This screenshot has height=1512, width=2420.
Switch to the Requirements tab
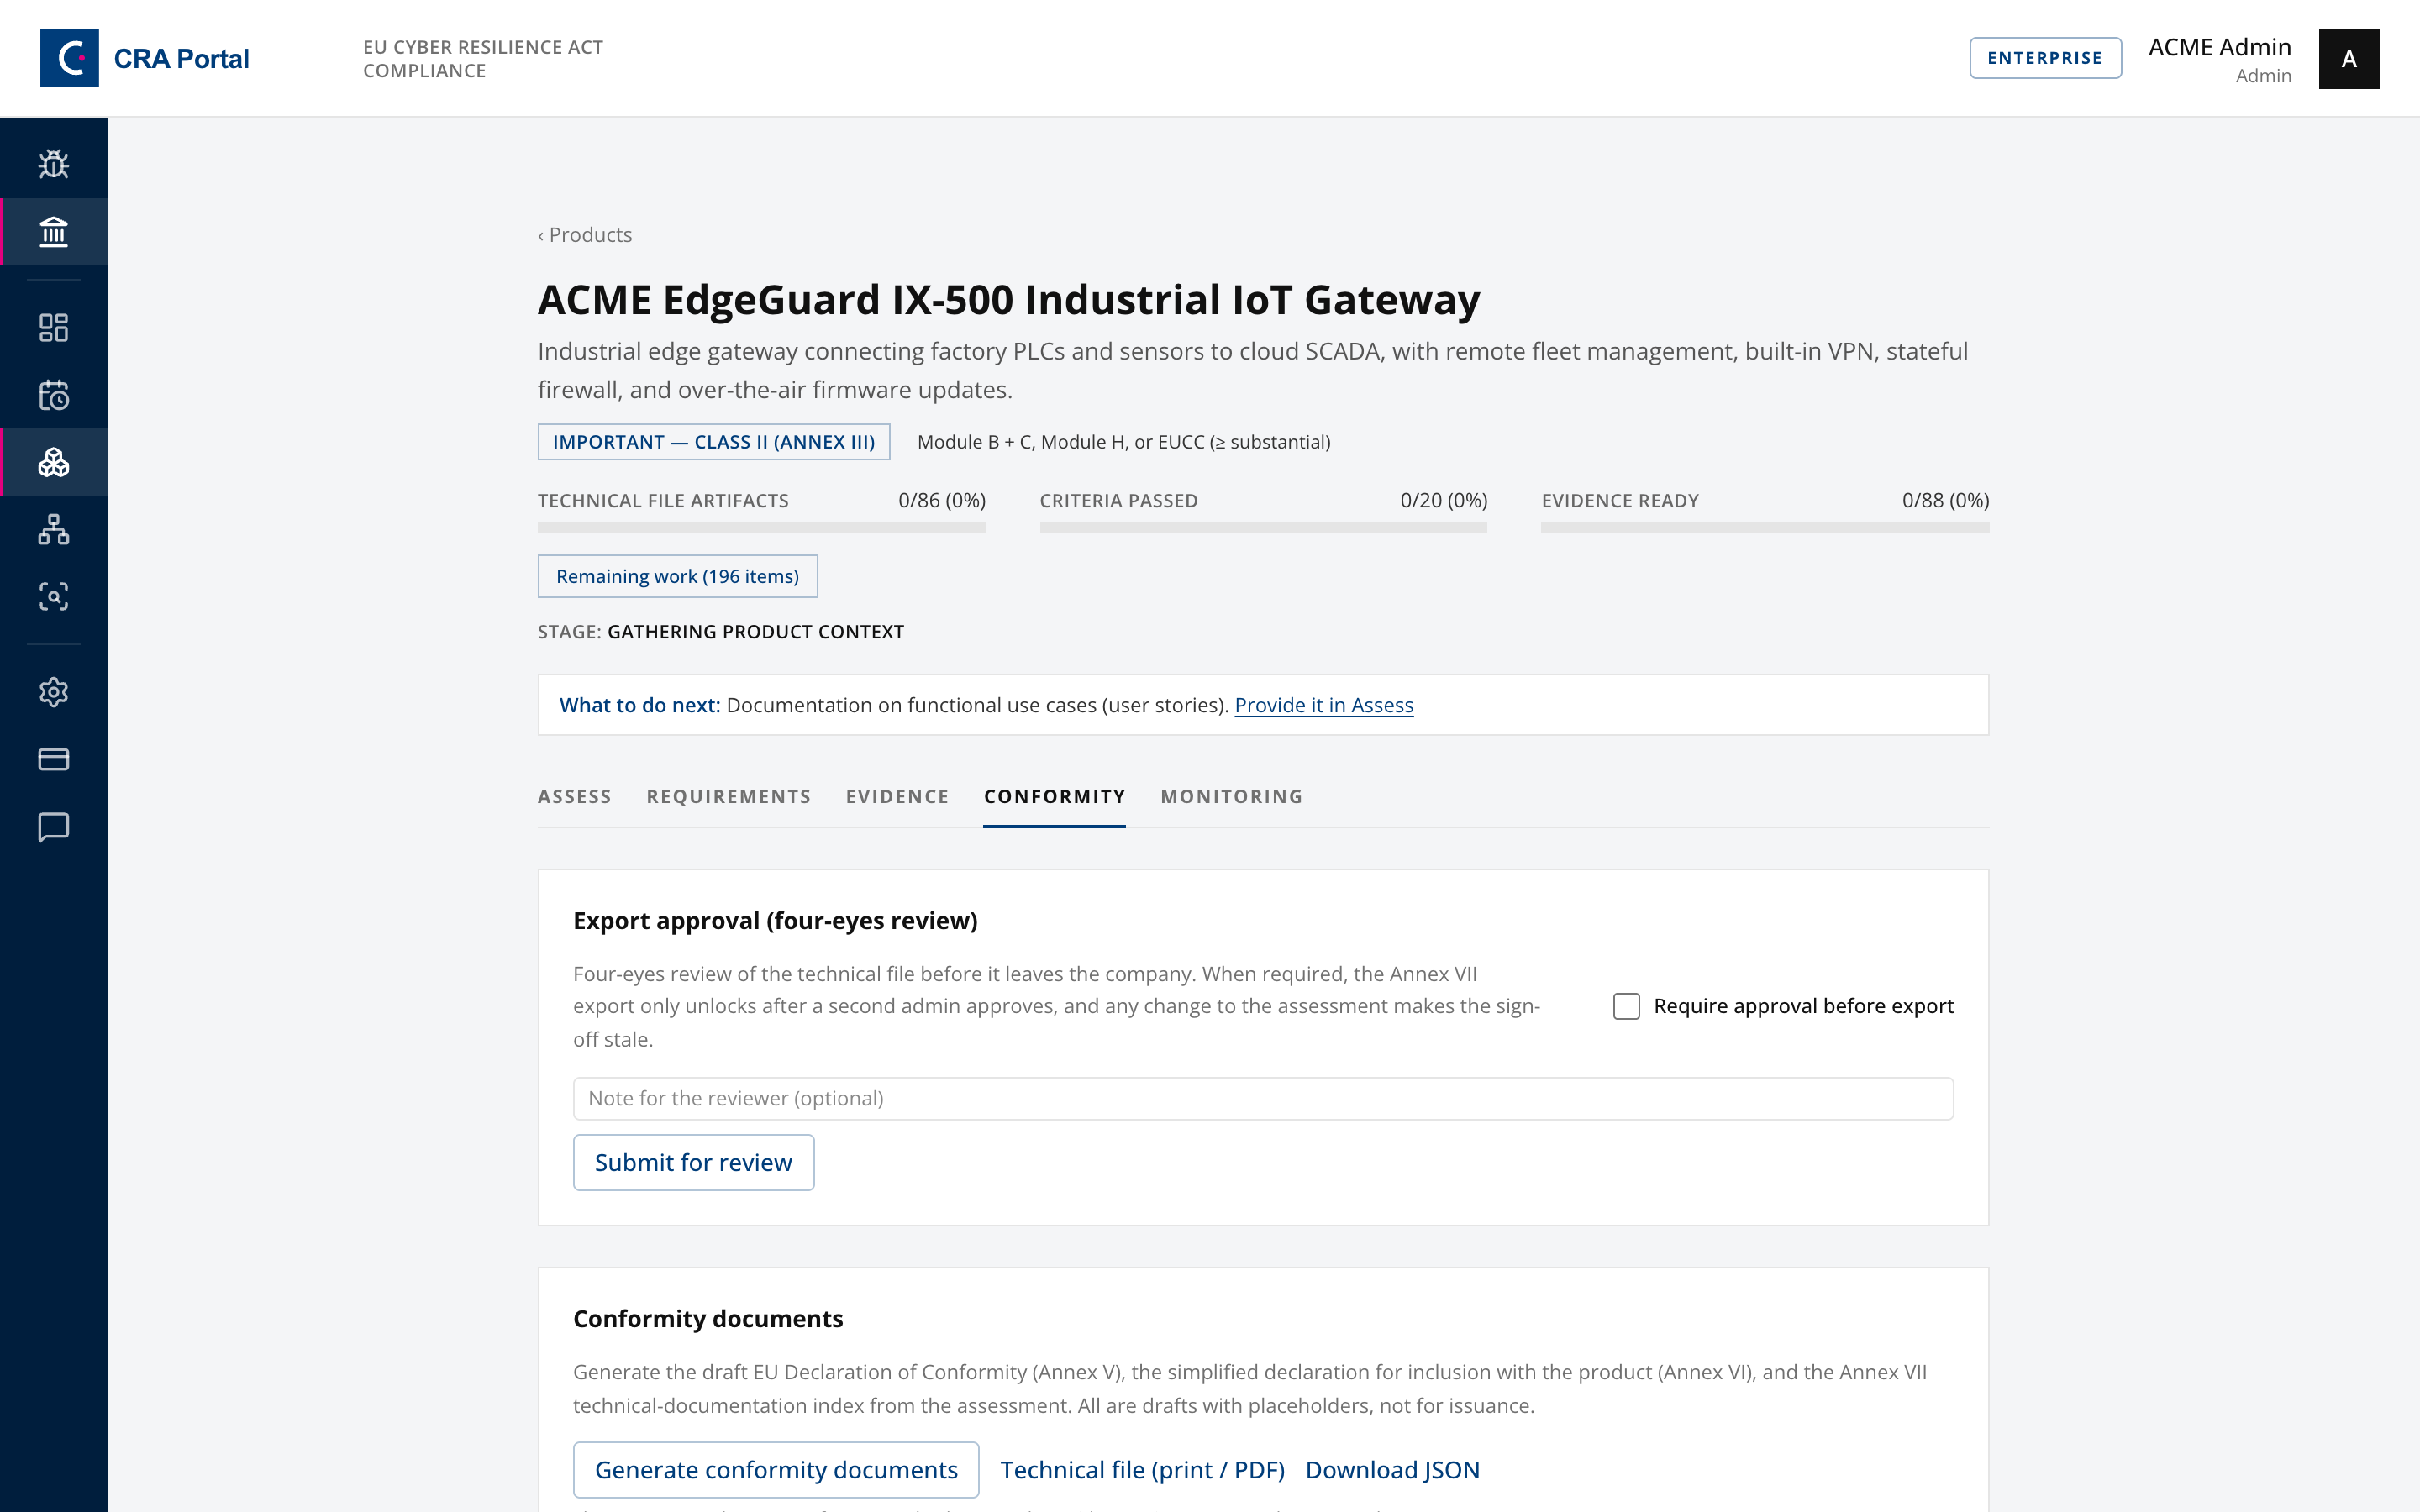(729, 797)
